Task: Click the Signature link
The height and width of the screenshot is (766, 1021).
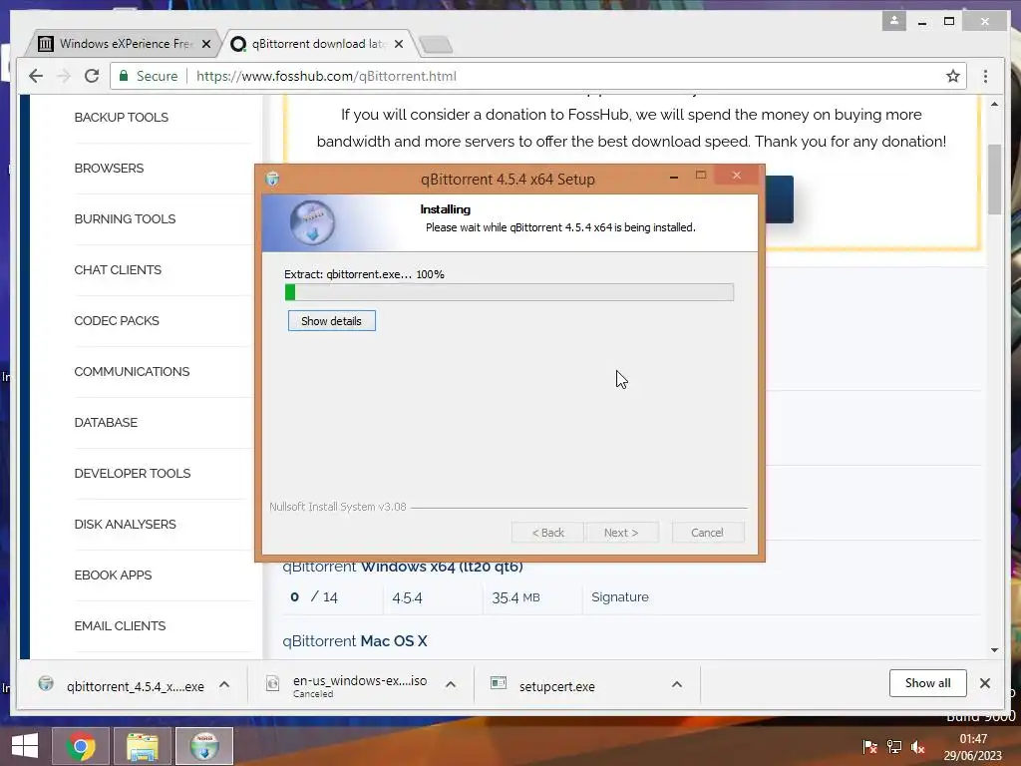Action: [620, 596]
